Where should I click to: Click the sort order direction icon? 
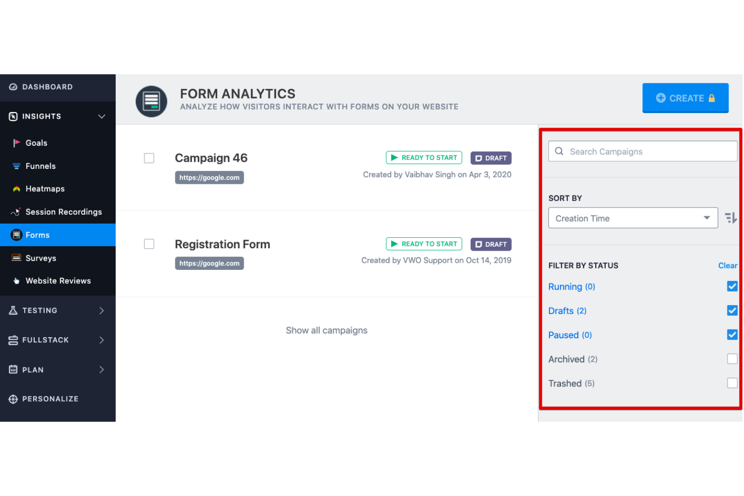[x=730, y=218]
